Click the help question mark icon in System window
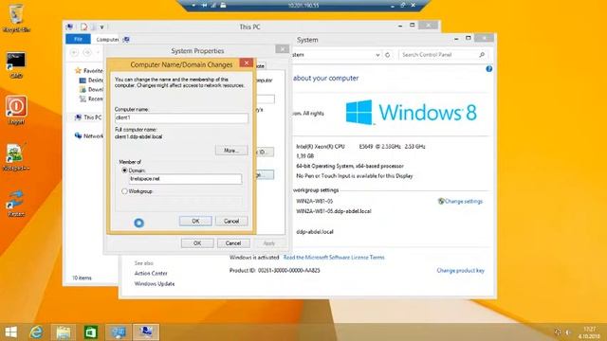 click(489, 69)
